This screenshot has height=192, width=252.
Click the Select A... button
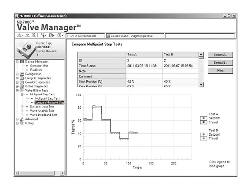[x=220, y=55]
